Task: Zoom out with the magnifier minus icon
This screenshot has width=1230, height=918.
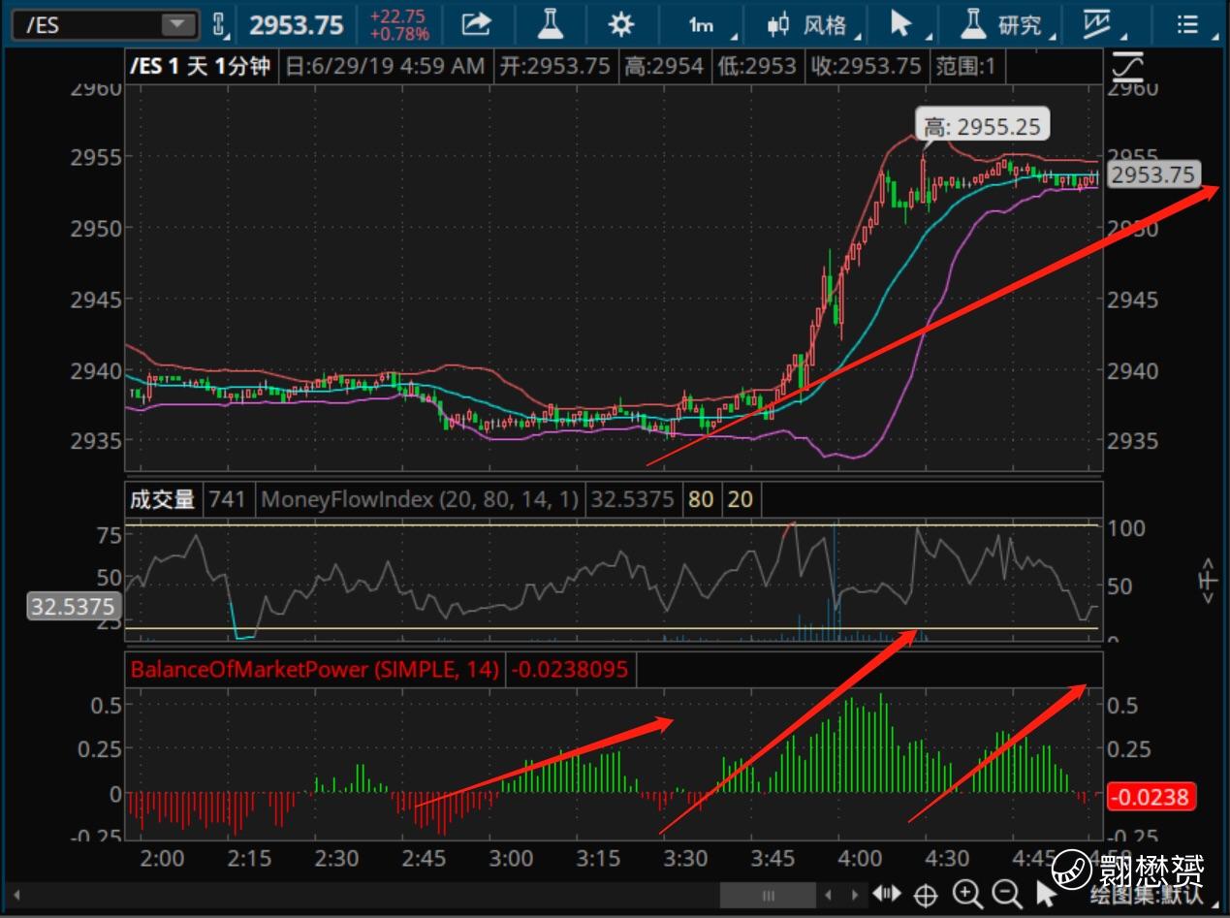Action: (1006, 895)
